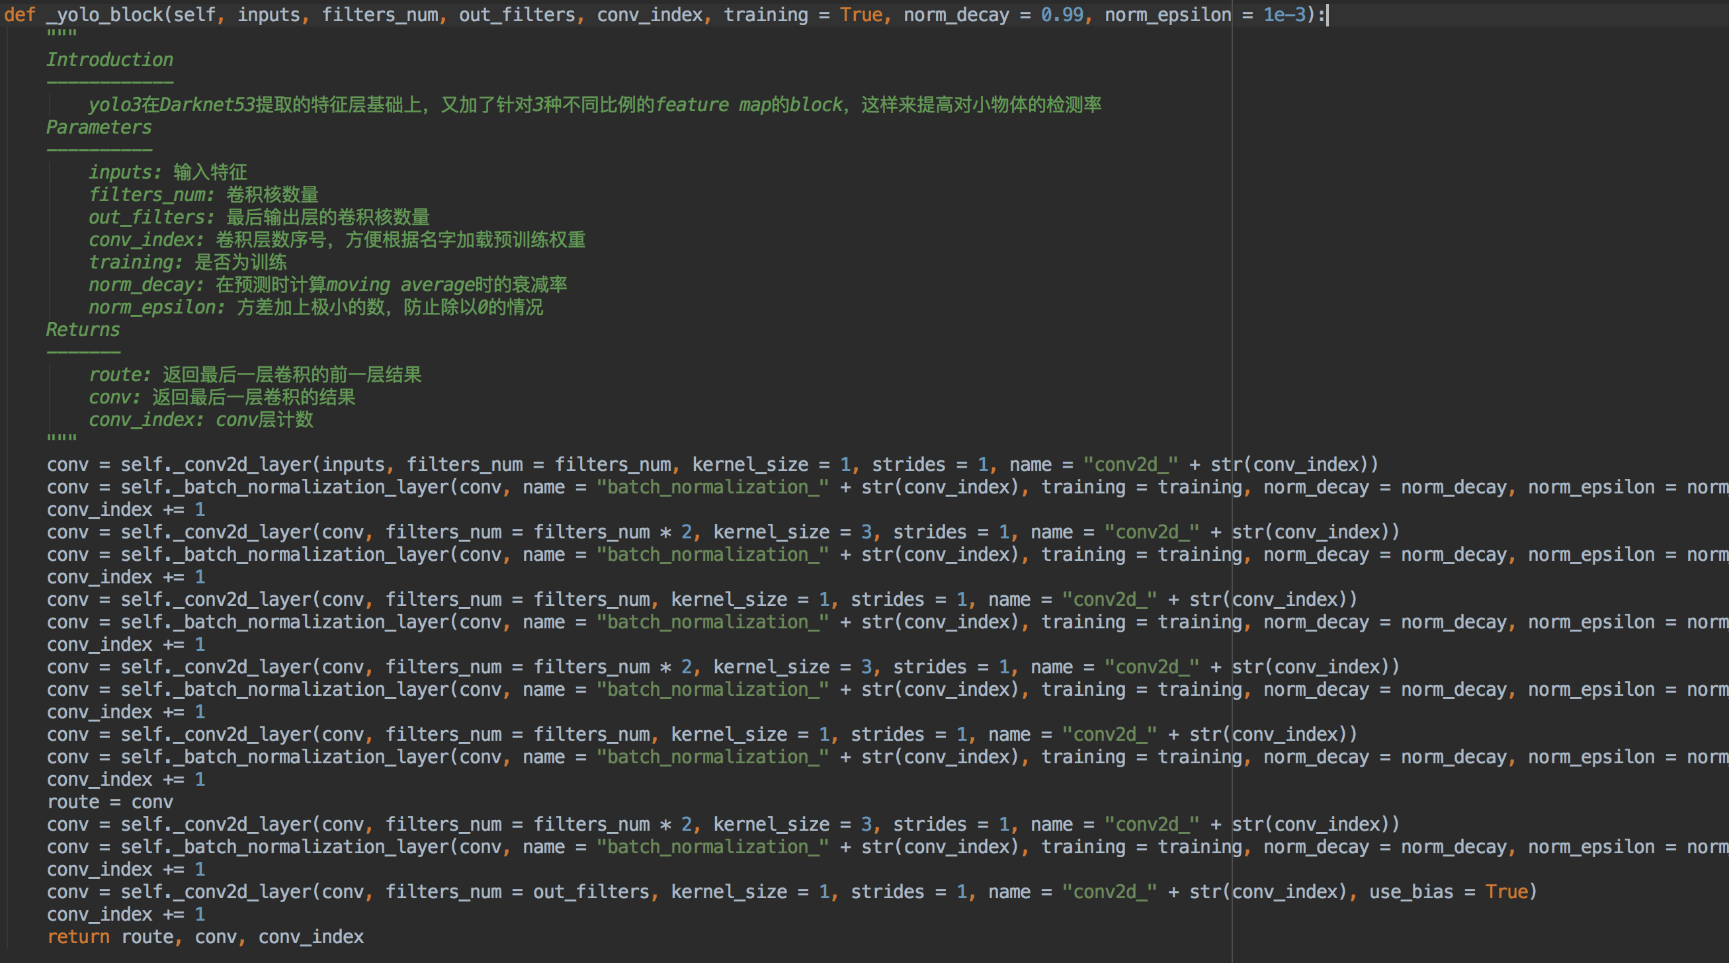The width and height of the screenshot is (1729, 963).
Task: Click the "norm_decay:" line mentioning moving average
Action: (327, 284)
